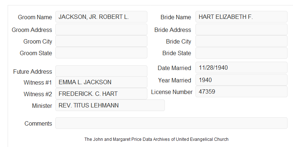Image resolution: width=293 pixels, height=147 pixels.
Task: Click the Future Address field
Action: (x=101, y=71)
